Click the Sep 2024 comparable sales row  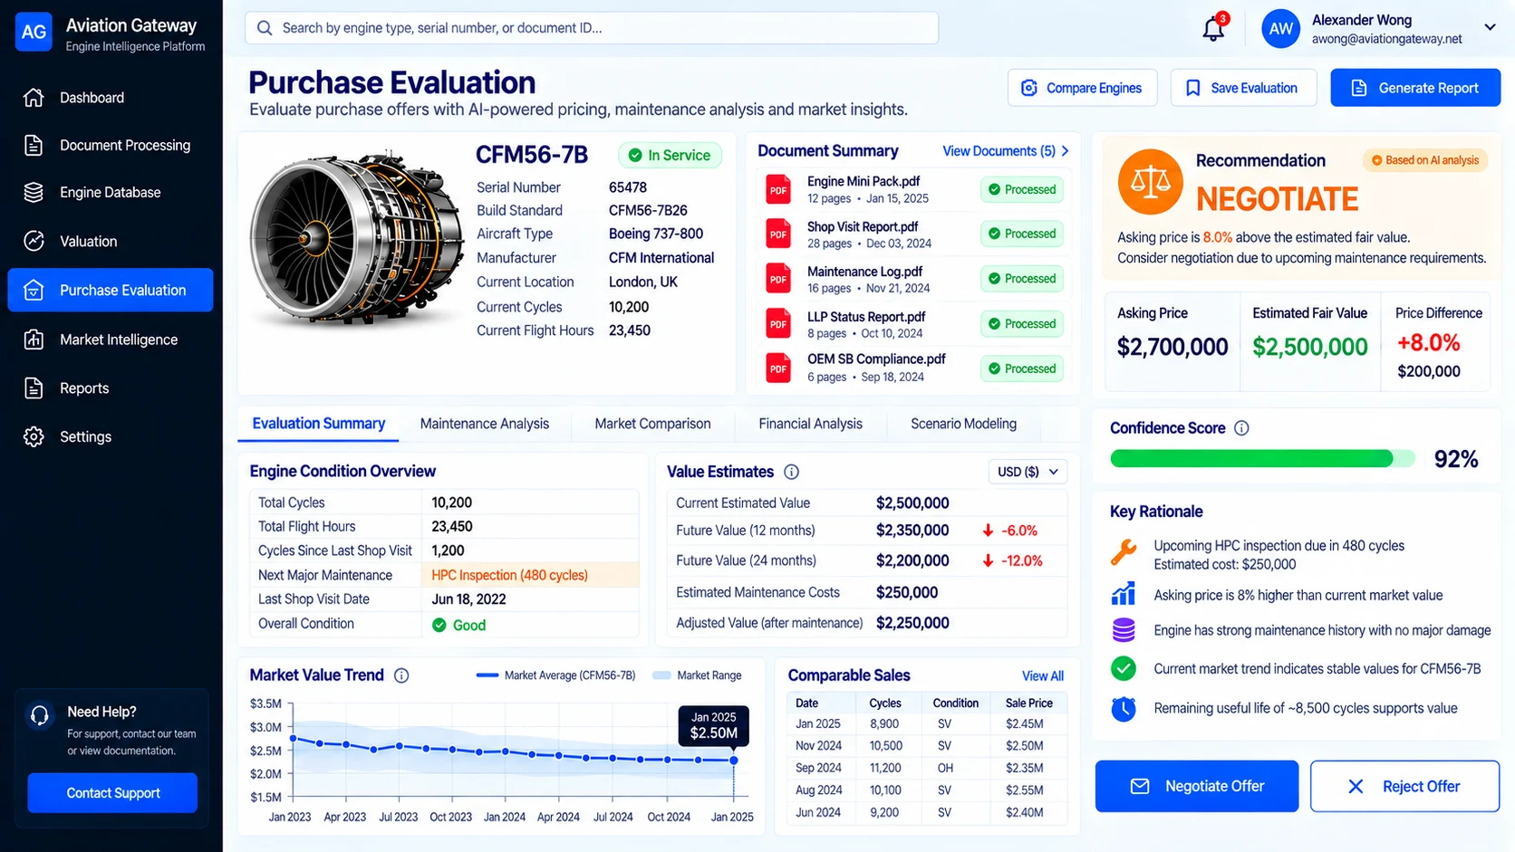928,768
